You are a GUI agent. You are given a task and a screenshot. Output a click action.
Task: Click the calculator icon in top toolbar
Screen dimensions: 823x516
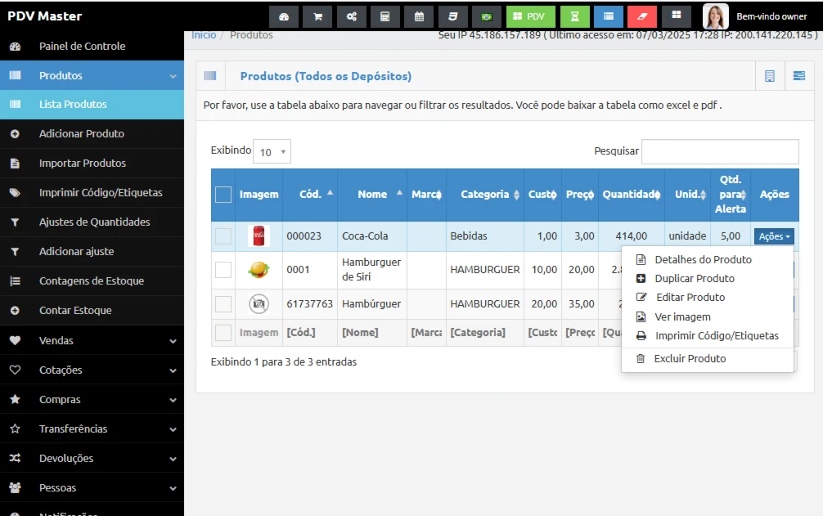[x=385, y=16]
